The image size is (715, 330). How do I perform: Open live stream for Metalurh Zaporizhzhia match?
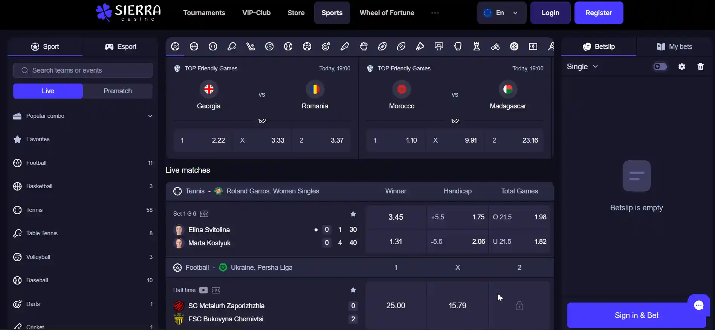click(x=203, y=290)
